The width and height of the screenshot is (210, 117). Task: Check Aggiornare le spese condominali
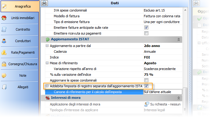[146, 80]
